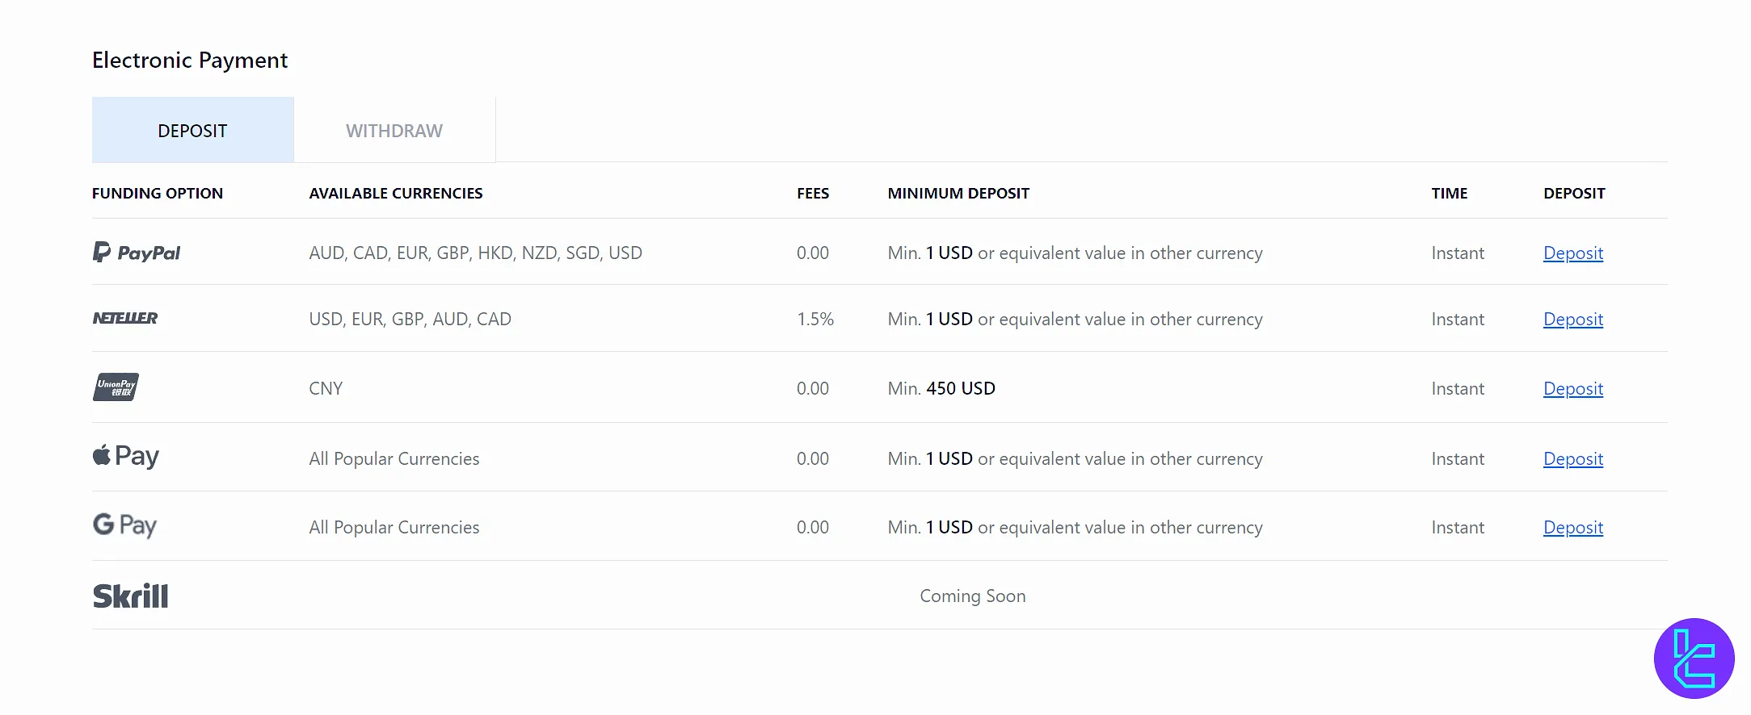1751x715 pixels.
Task: Switch to the Deposit tab
Action: click(192, 131)
